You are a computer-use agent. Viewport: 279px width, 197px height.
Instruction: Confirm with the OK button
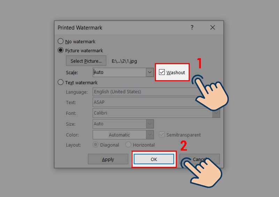[x=154, y=159]
